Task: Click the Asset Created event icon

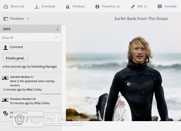Action: click(5, 113)
